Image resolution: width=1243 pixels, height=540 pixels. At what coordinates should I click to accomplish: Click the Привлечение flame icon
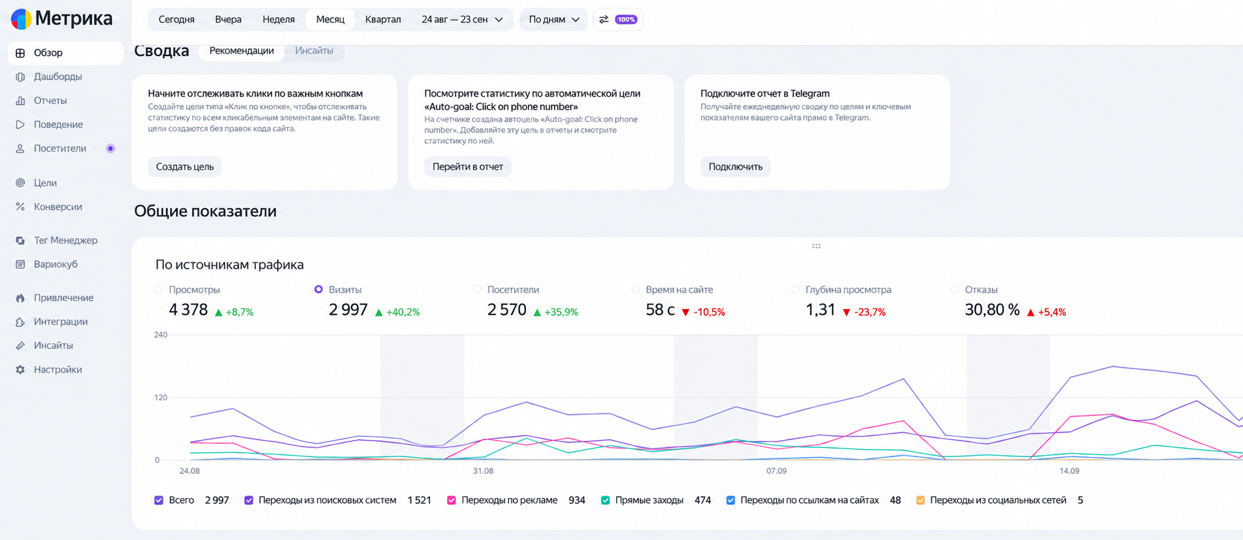(20, 298)
